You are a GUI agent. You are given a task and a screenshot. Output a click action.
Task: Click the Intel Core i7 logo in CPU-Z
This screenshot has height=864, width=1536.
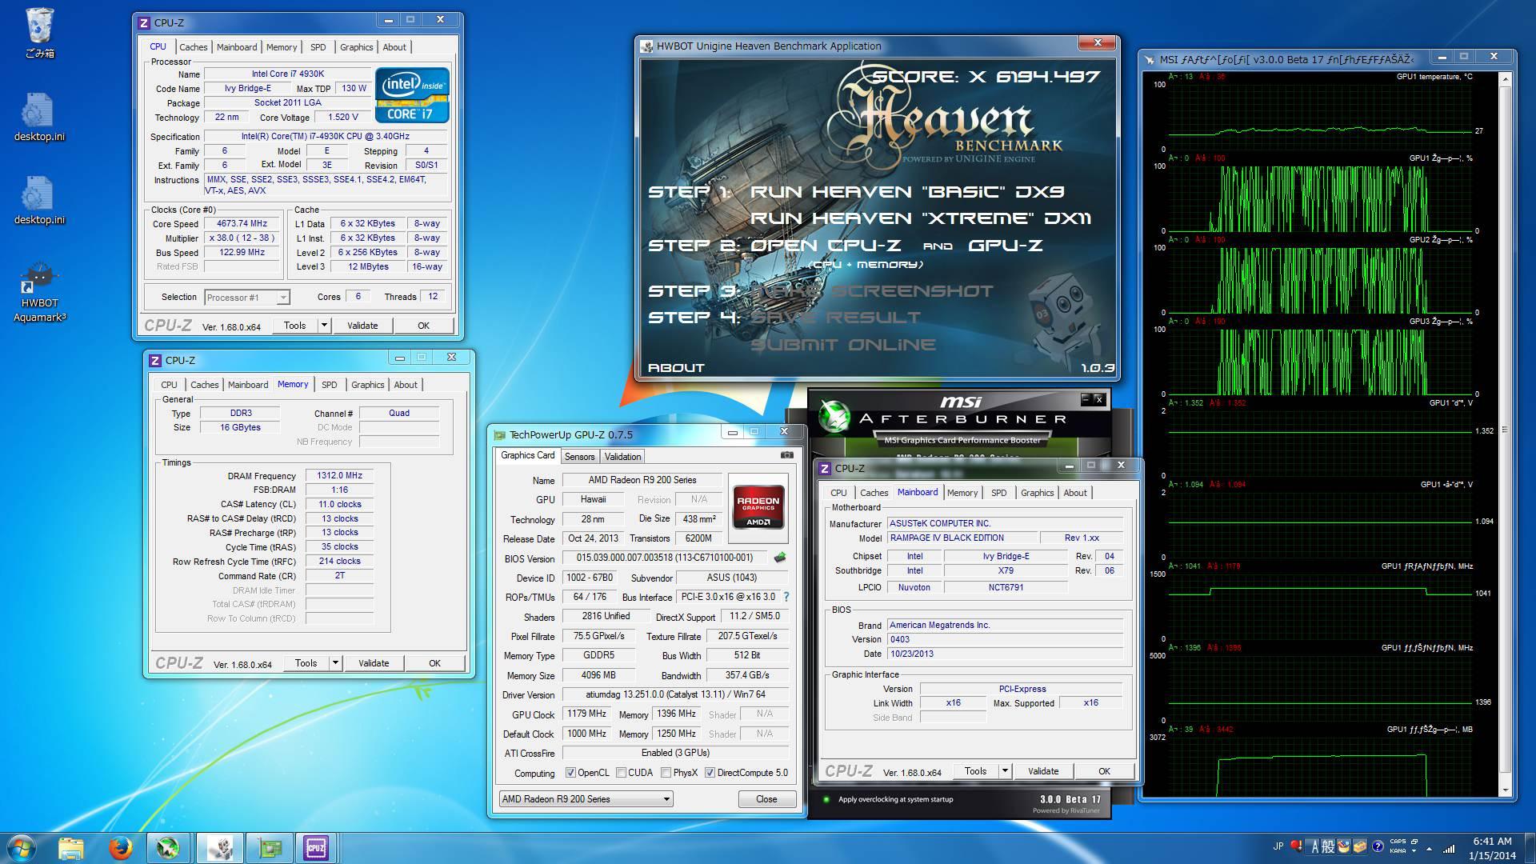tap(412, 94)
